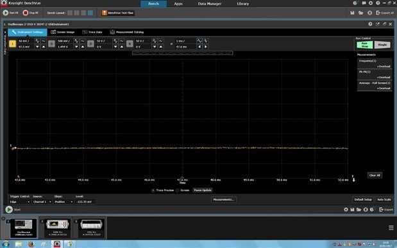Click the trigger Level input field
This screenshot has width=397, height=248.
85,202
